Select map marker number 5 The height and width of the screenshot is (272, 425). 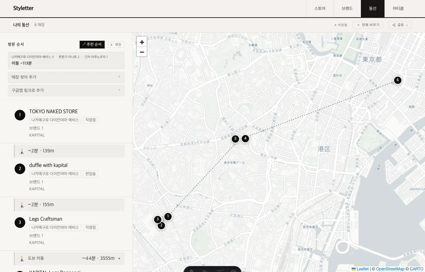click(x=235, y=139)
